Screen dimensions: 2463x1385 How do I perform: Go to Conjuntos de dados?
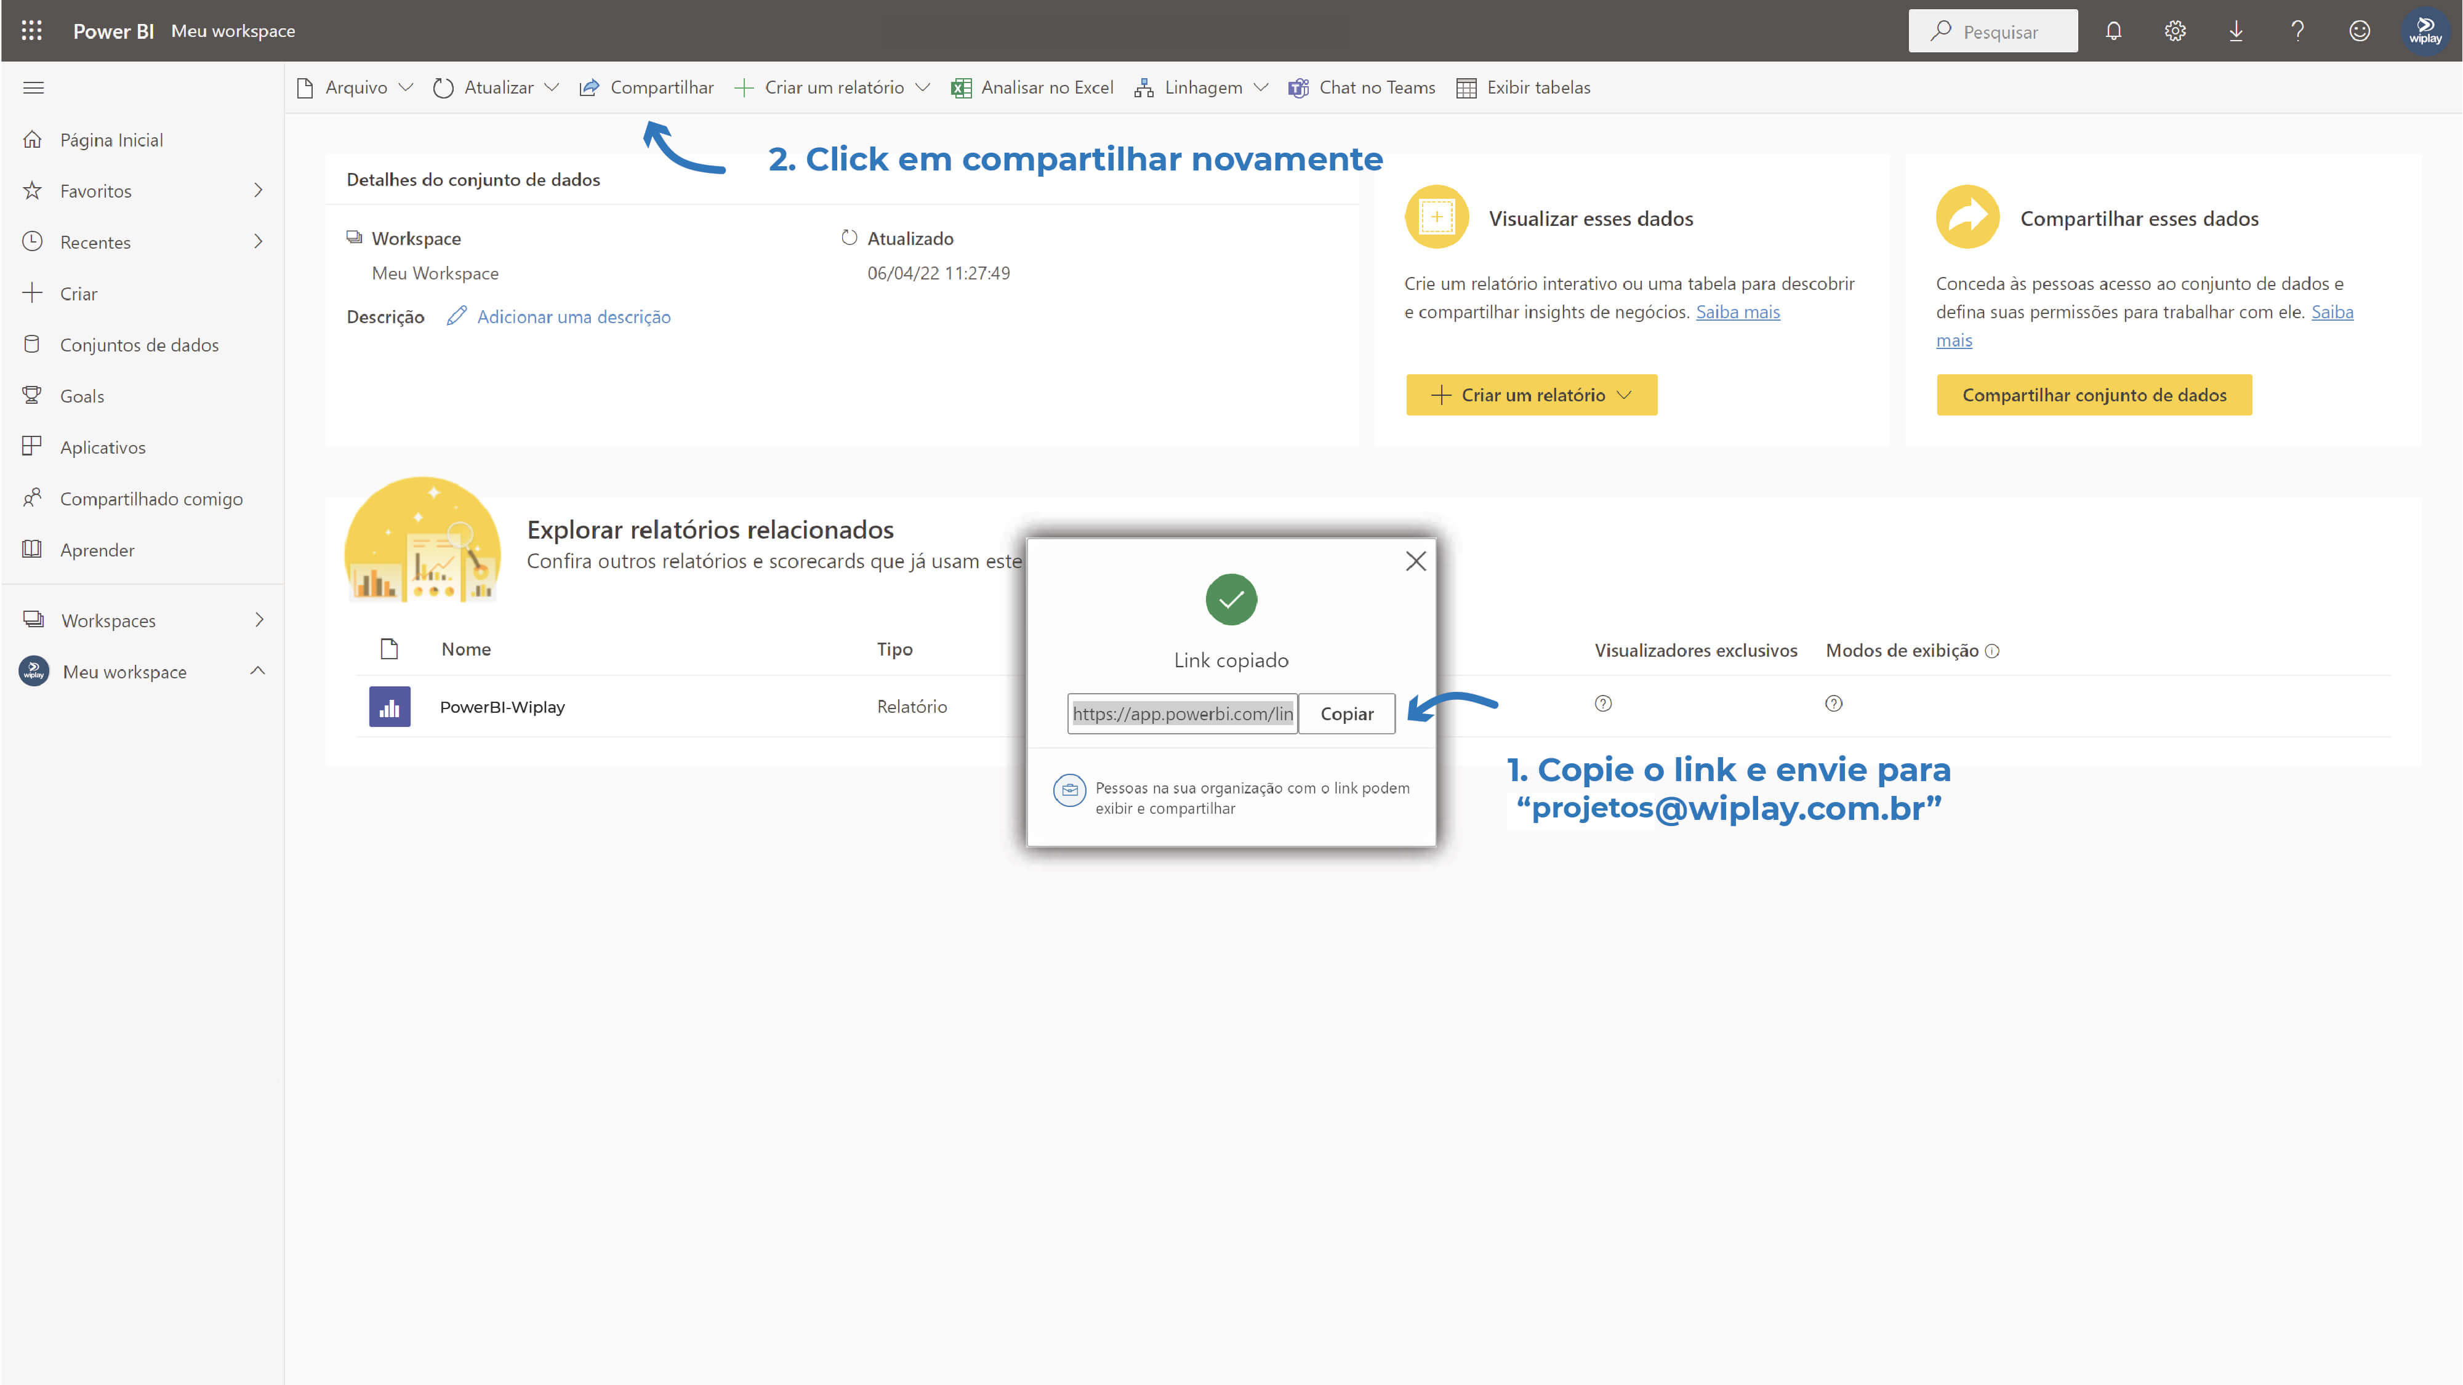click(x=140, y=345)
